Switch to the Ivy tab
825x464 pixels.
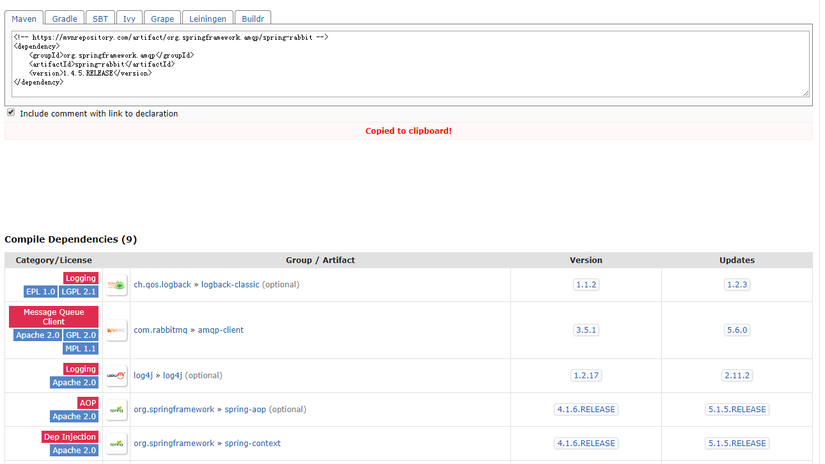tap(129, 19)
